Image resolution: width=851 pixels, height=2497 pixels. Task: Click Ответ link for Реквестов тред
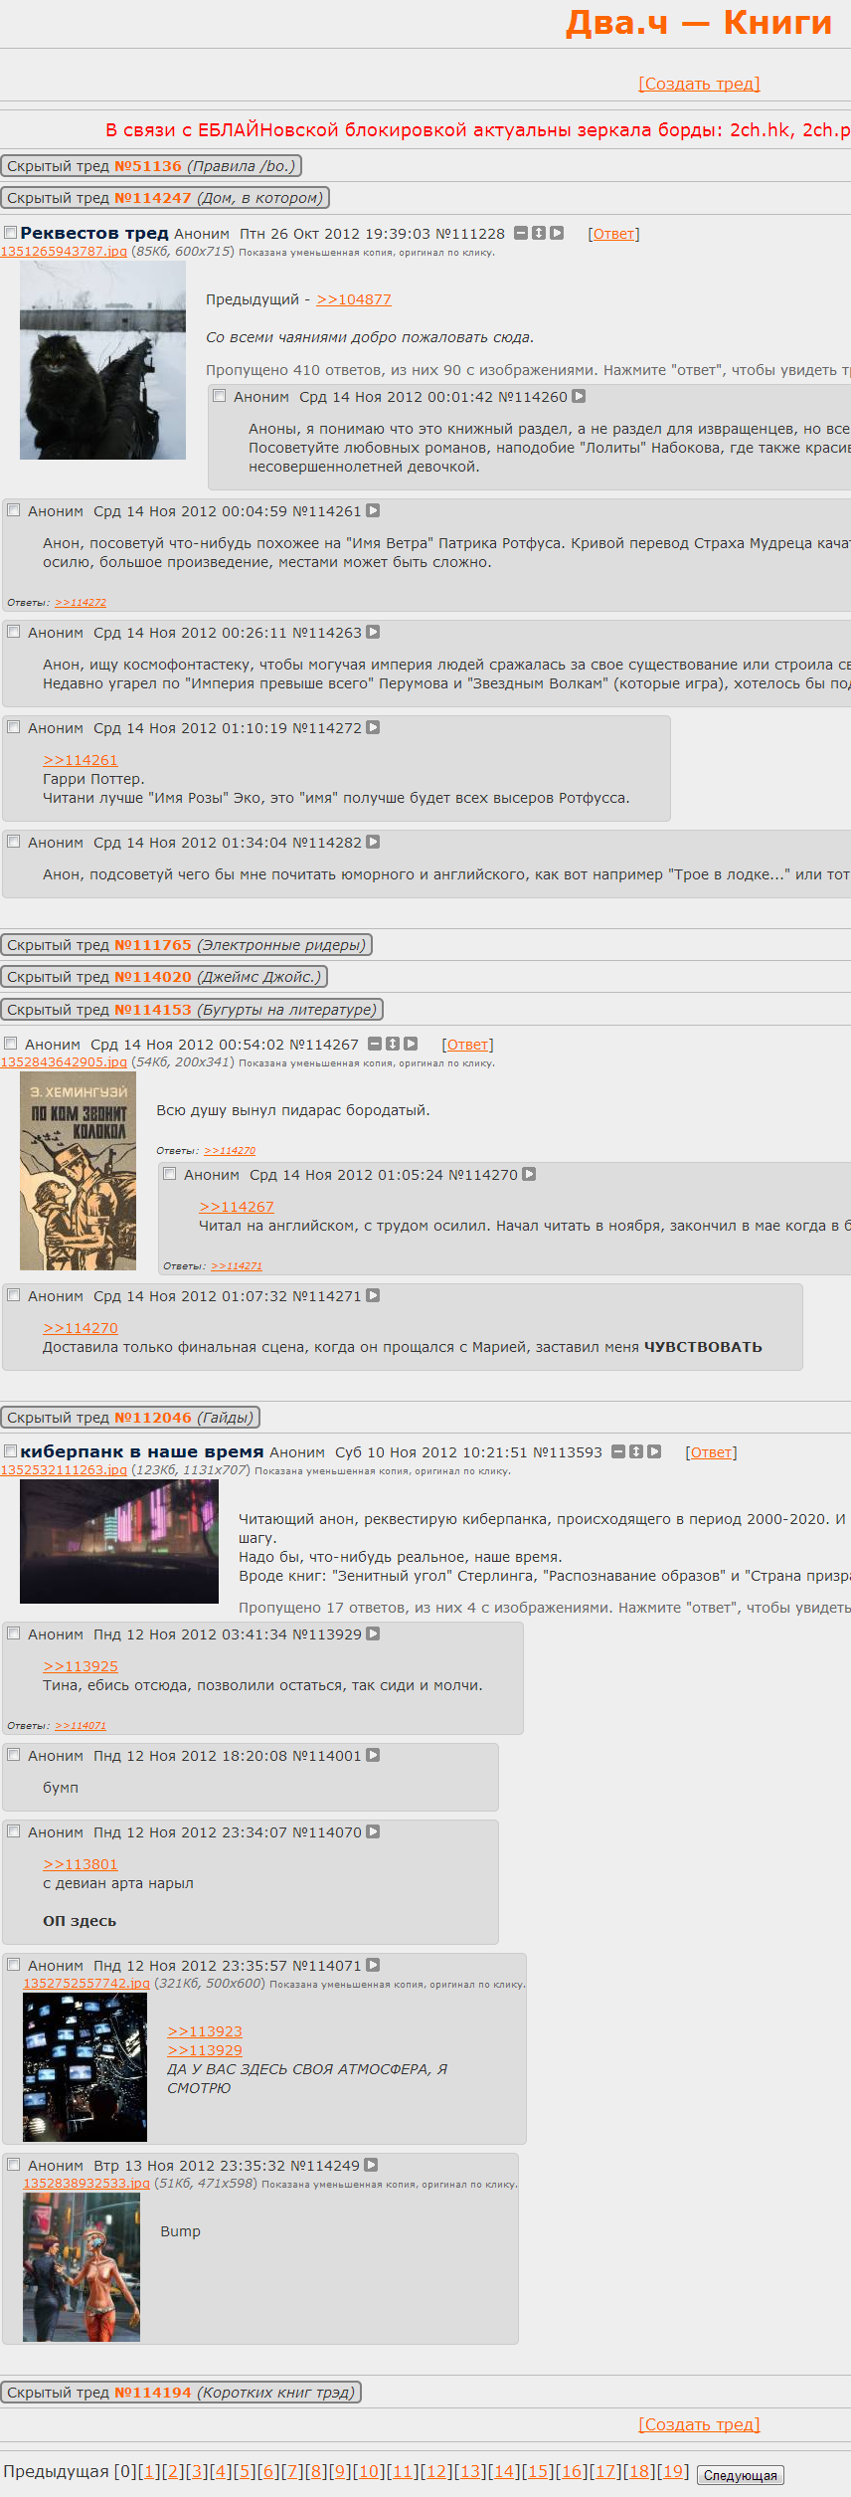[x=613, y=234]
